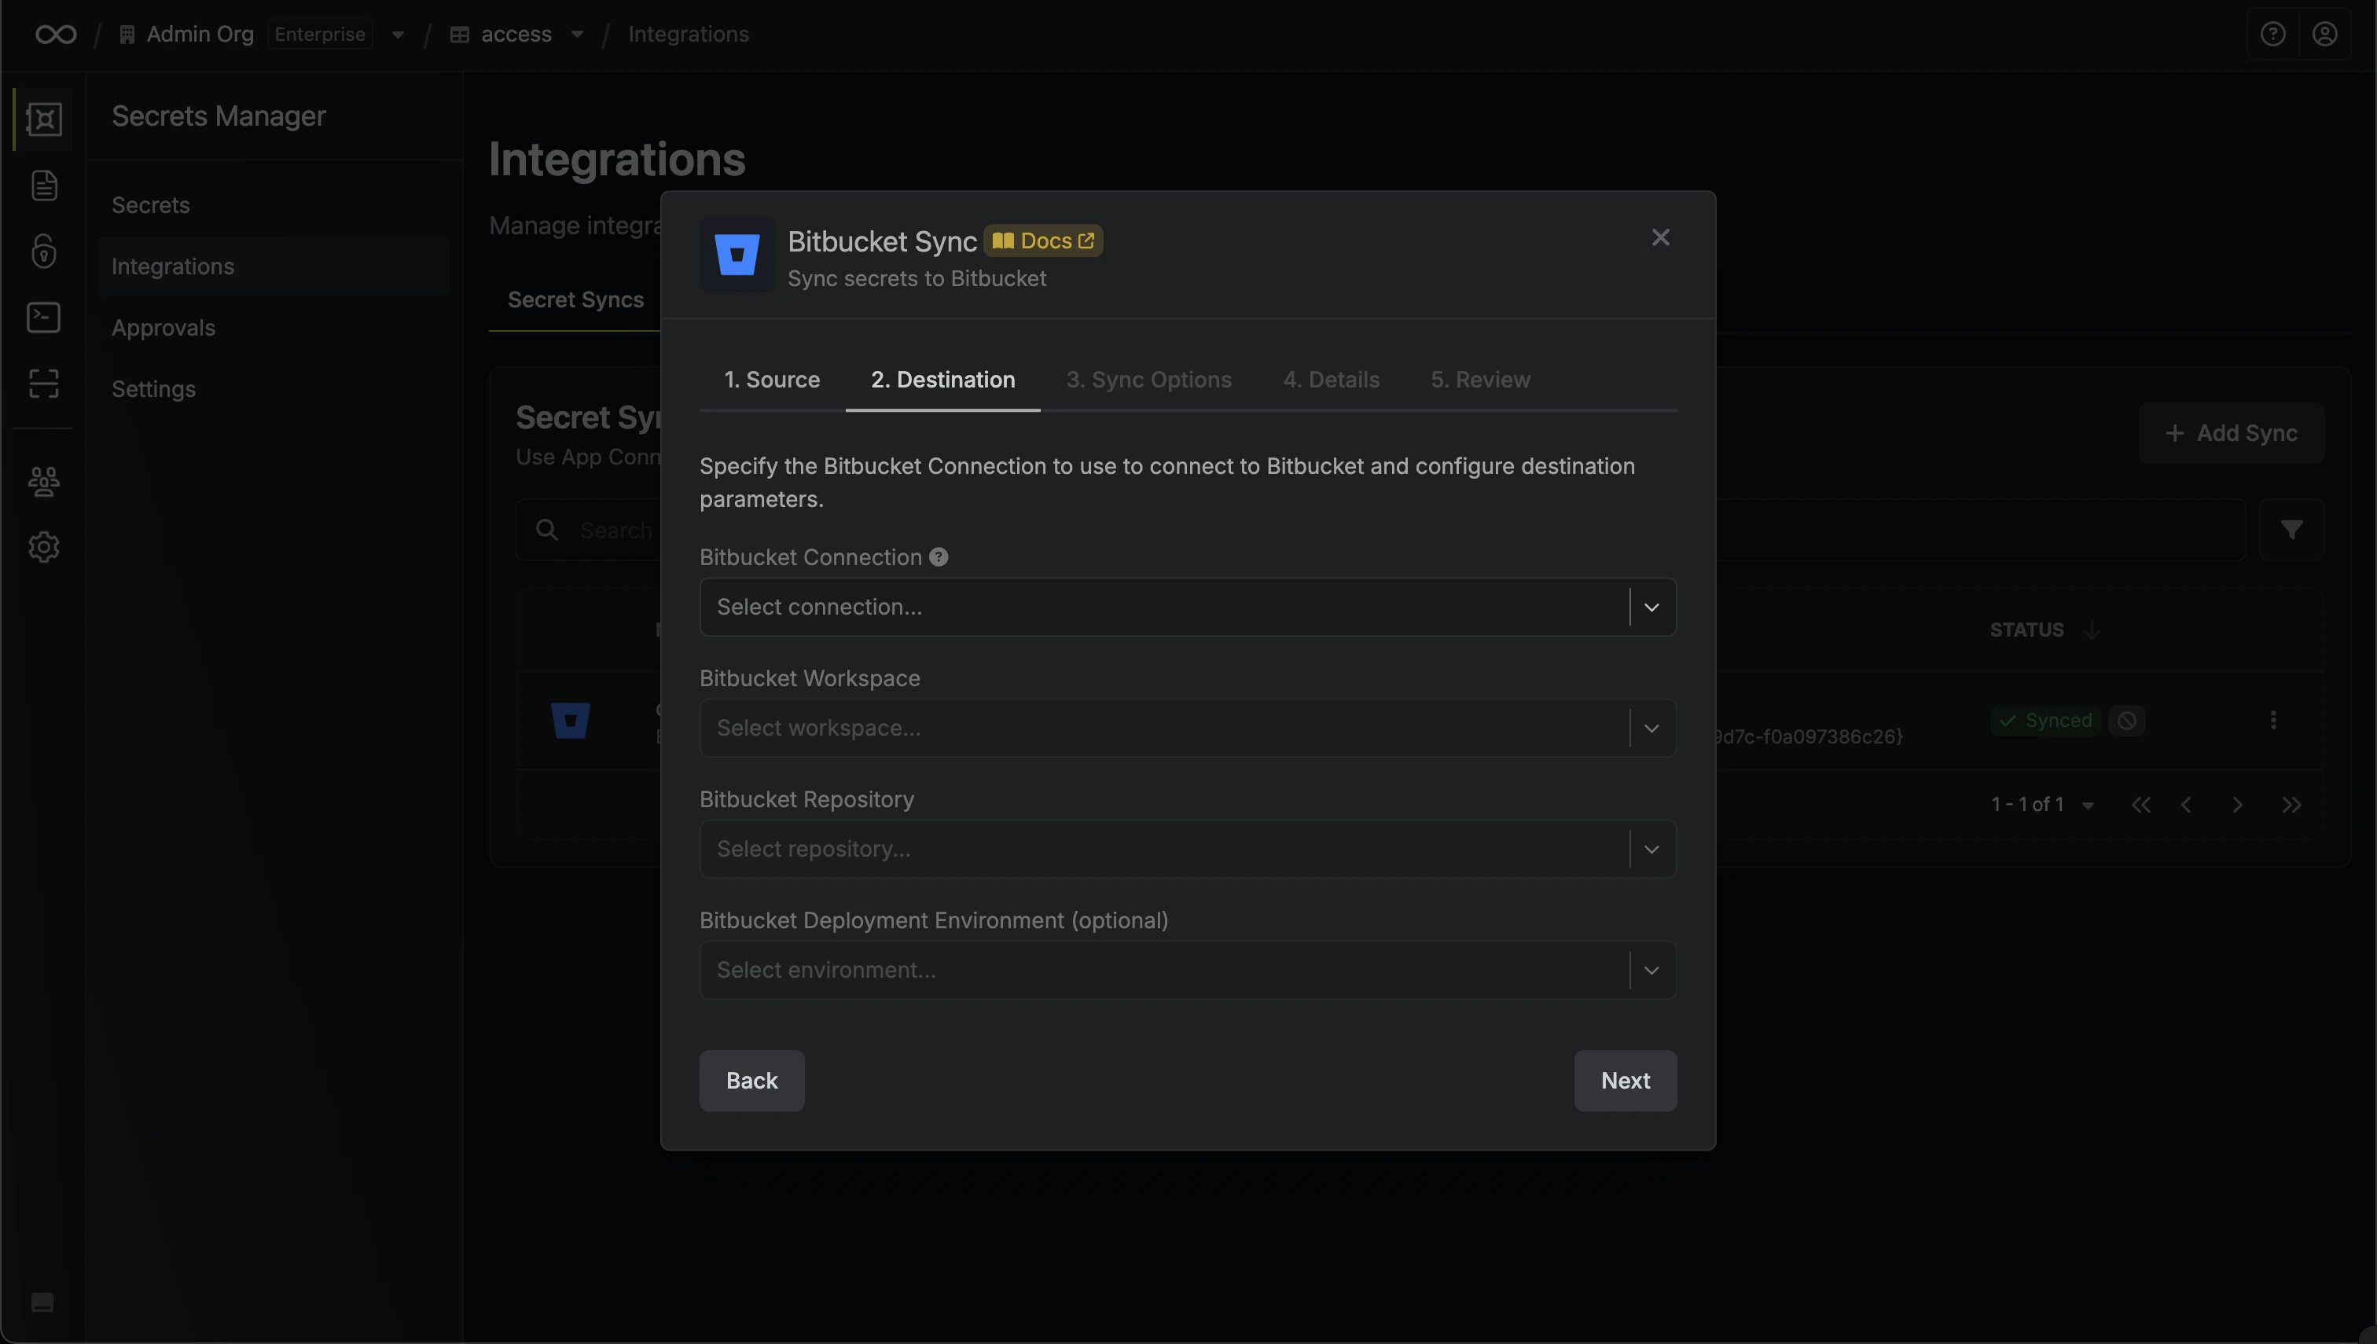Switch to the 1. Source step tab
The width and height of the screenshot is (2377, 1344).
pyautogui.click(x=772, y=380)
